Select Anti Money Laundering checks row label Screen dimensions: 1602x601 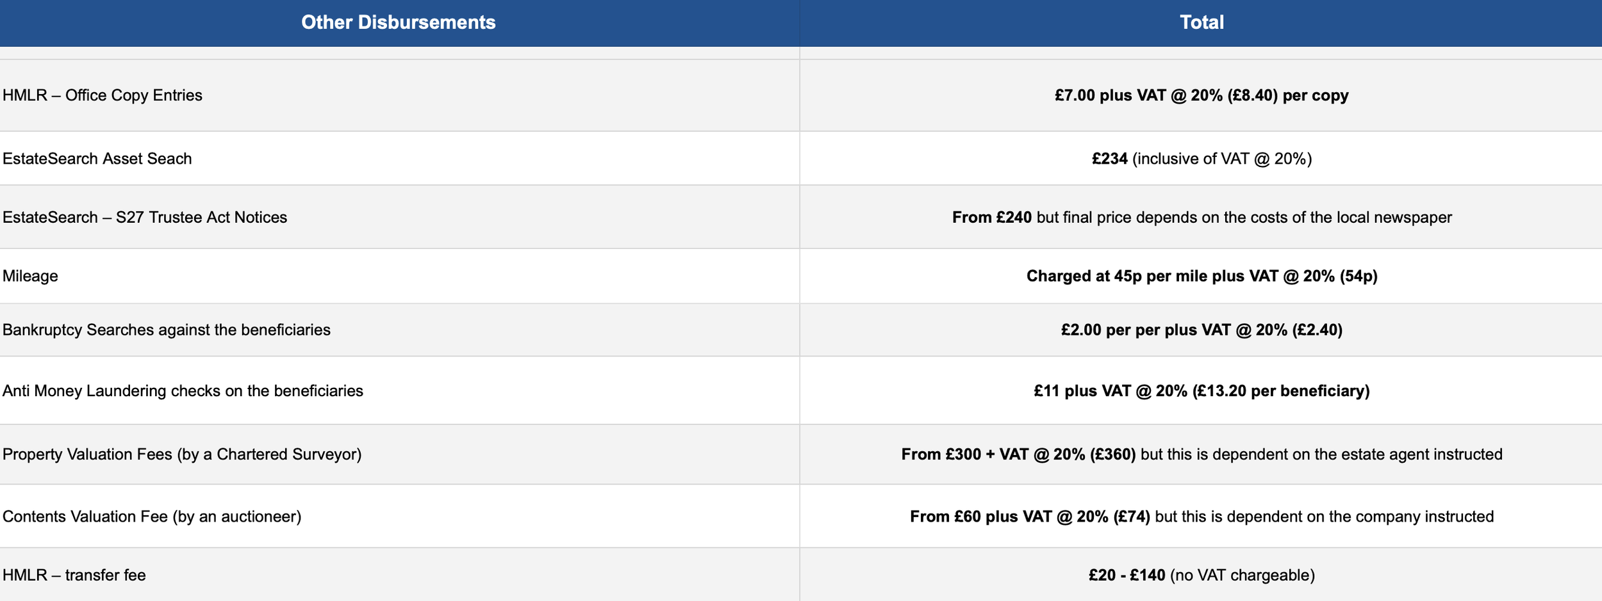pos(183,391)
